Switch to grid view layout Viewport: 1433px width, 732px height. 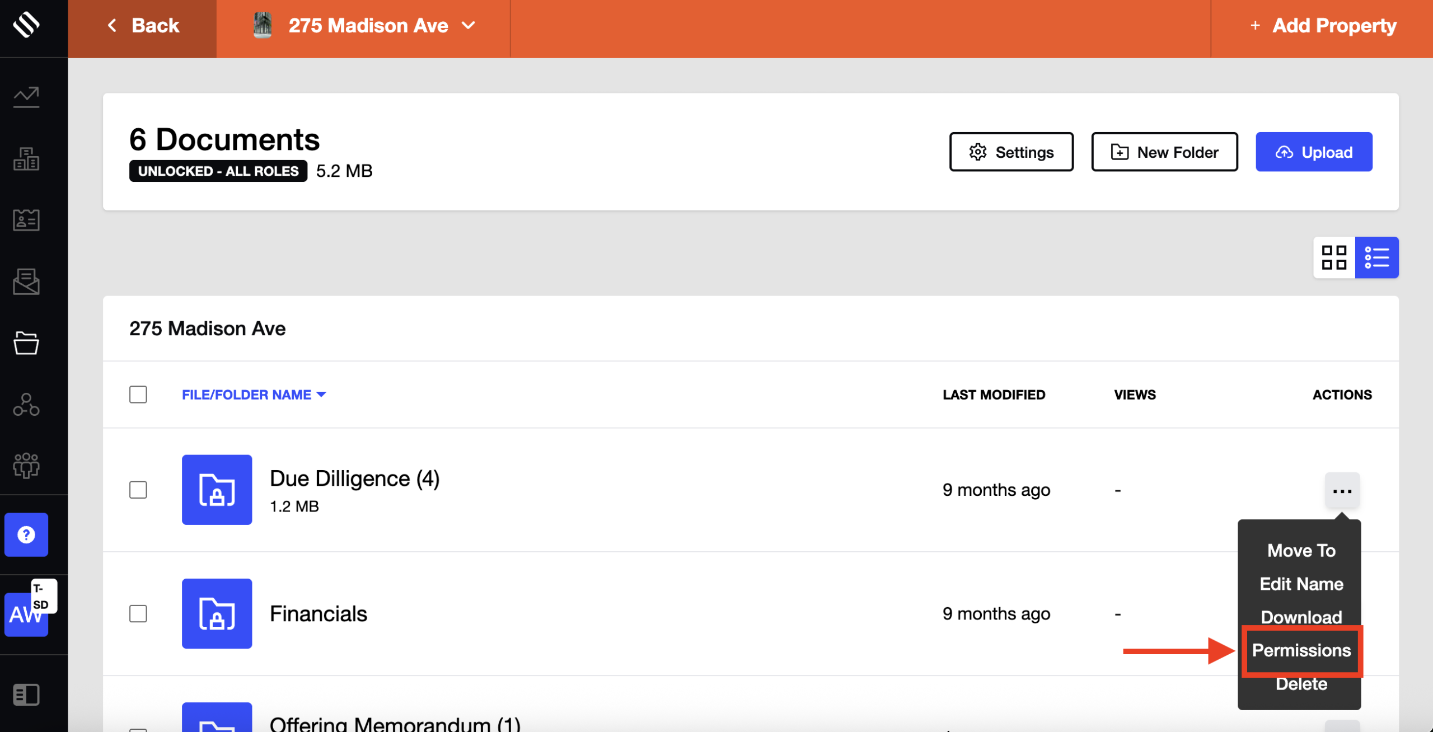pyautogui.click(x=1334, y=257)
